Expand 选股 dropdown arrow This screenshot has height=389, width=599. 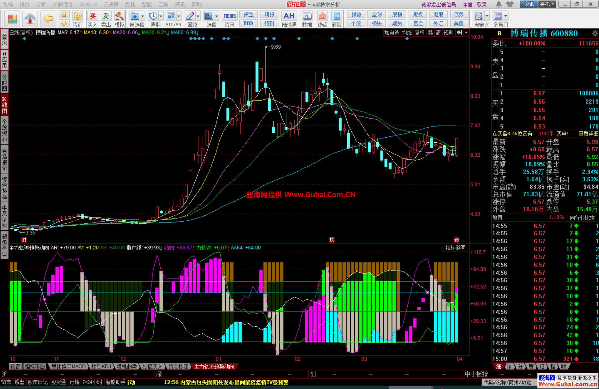217,16
